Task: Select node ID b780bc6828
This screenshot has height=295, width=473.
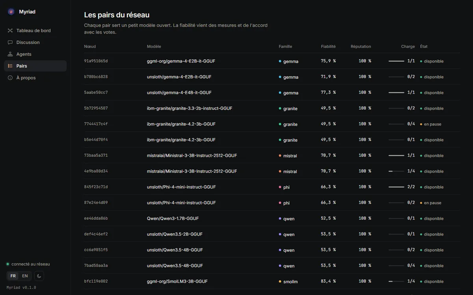Action: click(96, 77)
